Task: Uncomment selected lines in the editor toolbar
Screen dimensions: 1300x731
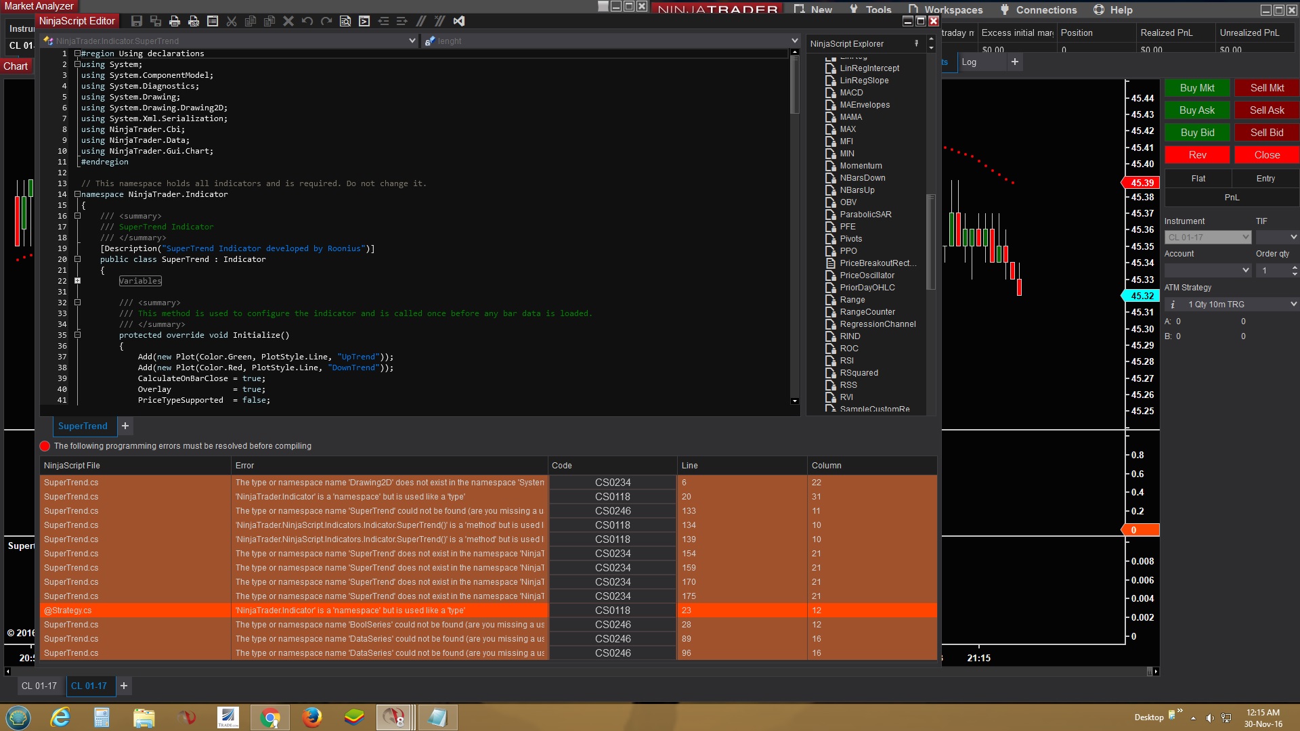Action: [440, 21]
